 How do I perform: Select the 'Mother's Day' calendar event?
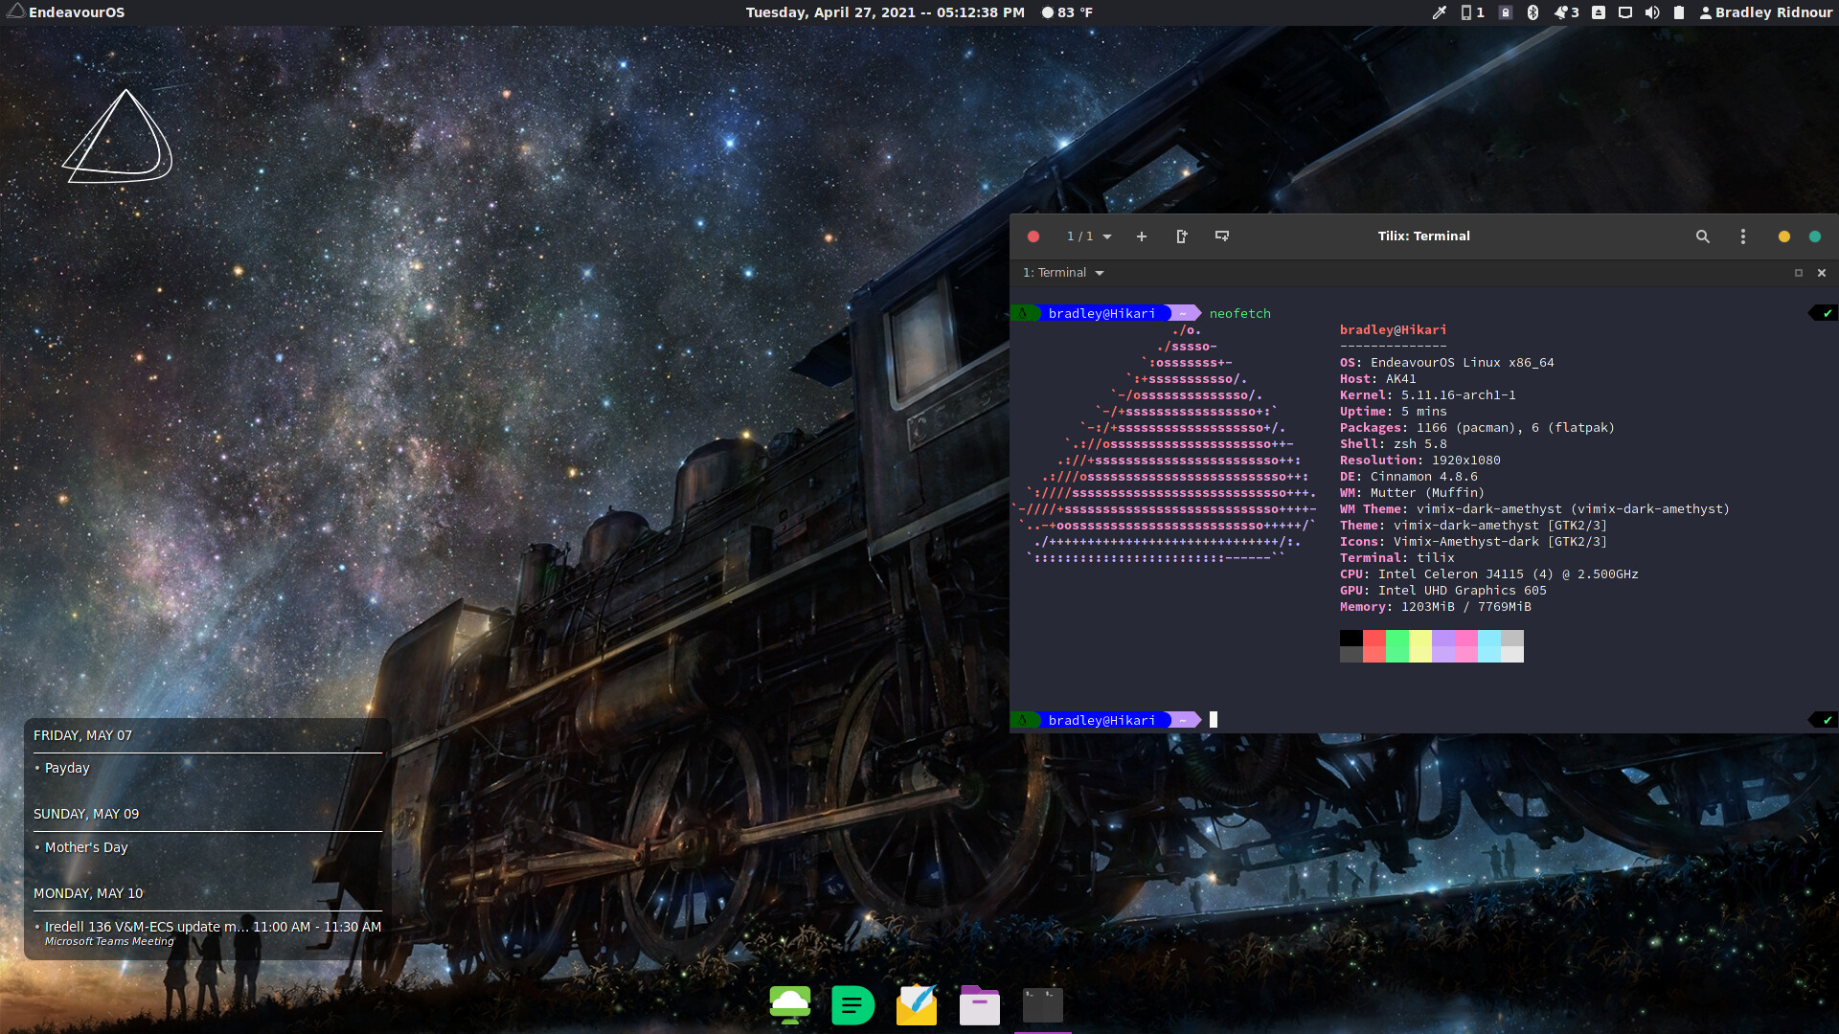click(86, 847)
